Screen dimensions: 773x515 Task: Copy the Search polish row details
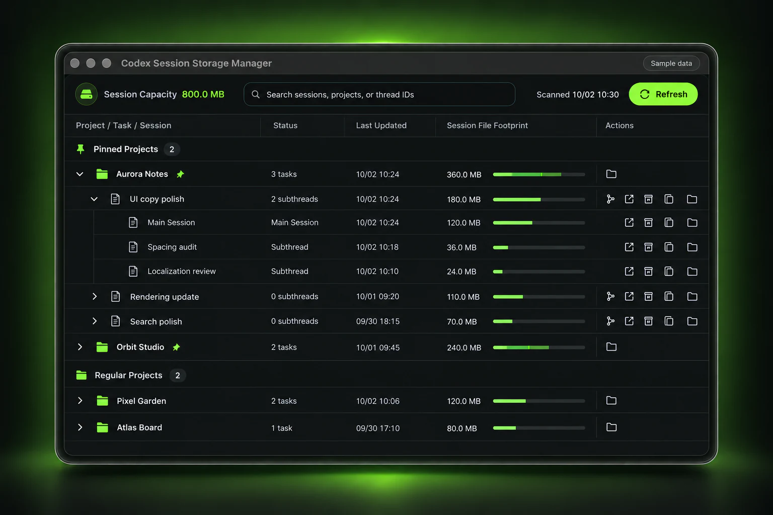pos(669,321)
